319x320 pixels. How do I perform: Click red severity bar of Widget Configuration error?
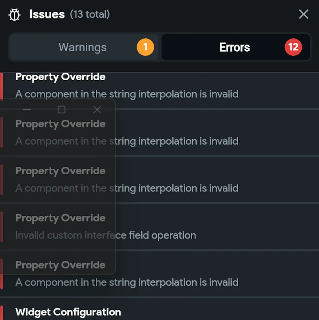tap(2, 313)
